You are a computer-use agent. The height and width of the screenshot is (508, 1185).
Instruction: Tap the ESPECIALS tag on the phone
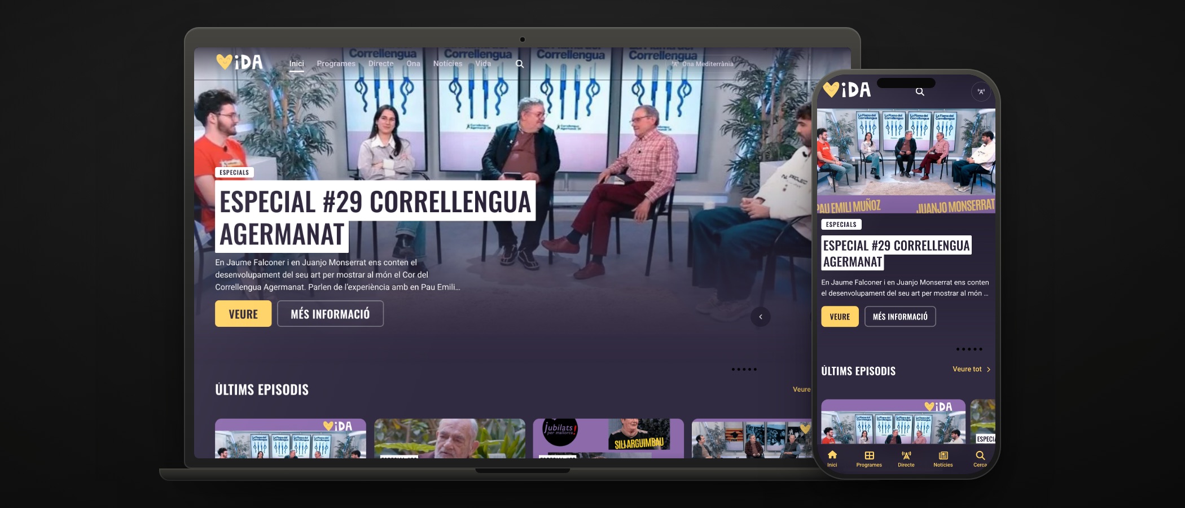[841, 225]
